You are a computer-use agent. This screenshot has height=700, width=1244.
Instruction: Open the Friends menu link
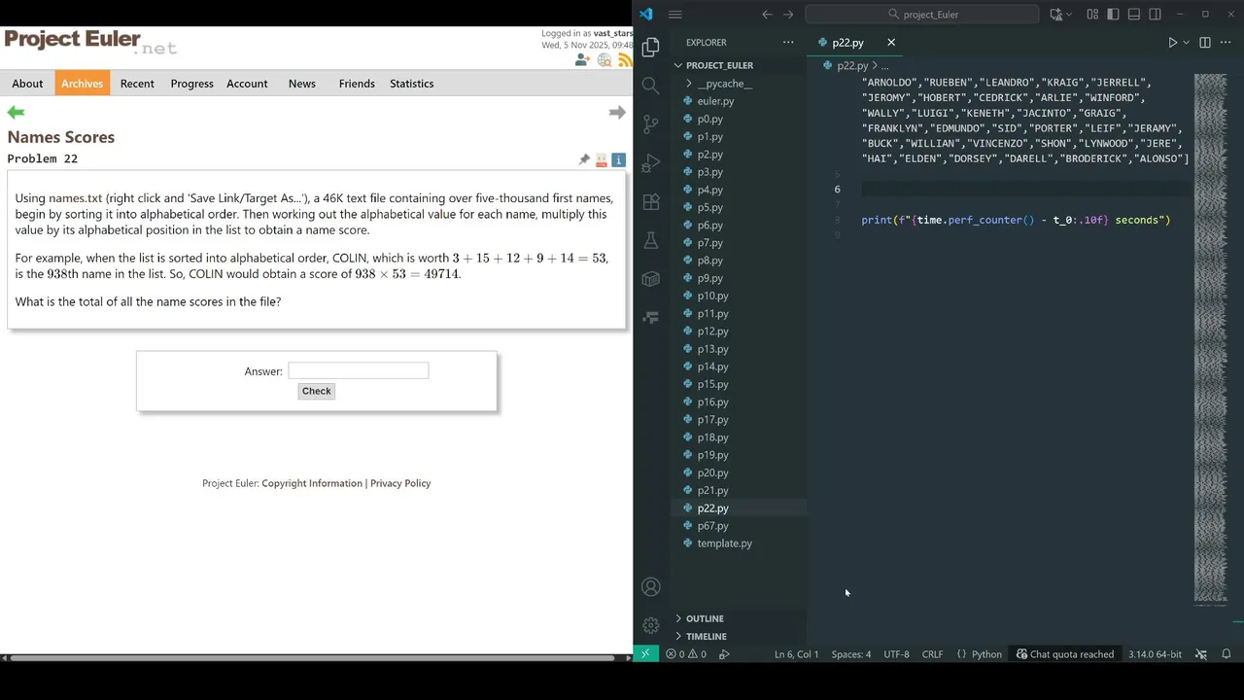click(357, 84)
